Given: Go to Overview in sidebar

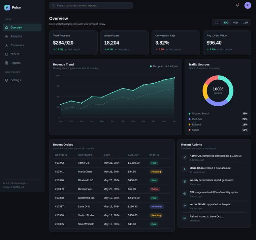Looking at the screenshot, I should (22, 27).
